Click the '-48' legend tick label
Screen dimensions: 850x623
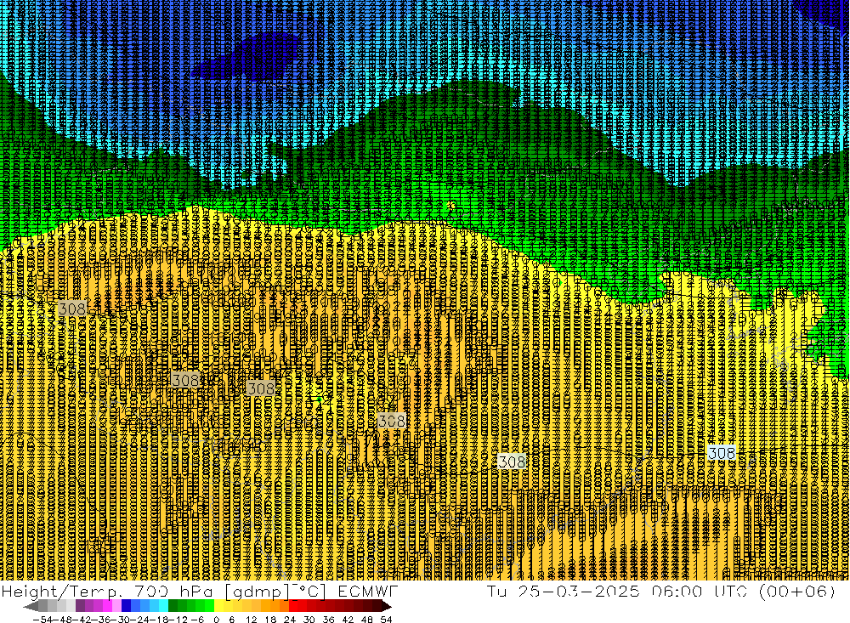pyautogui.click(x=62, y=620)
